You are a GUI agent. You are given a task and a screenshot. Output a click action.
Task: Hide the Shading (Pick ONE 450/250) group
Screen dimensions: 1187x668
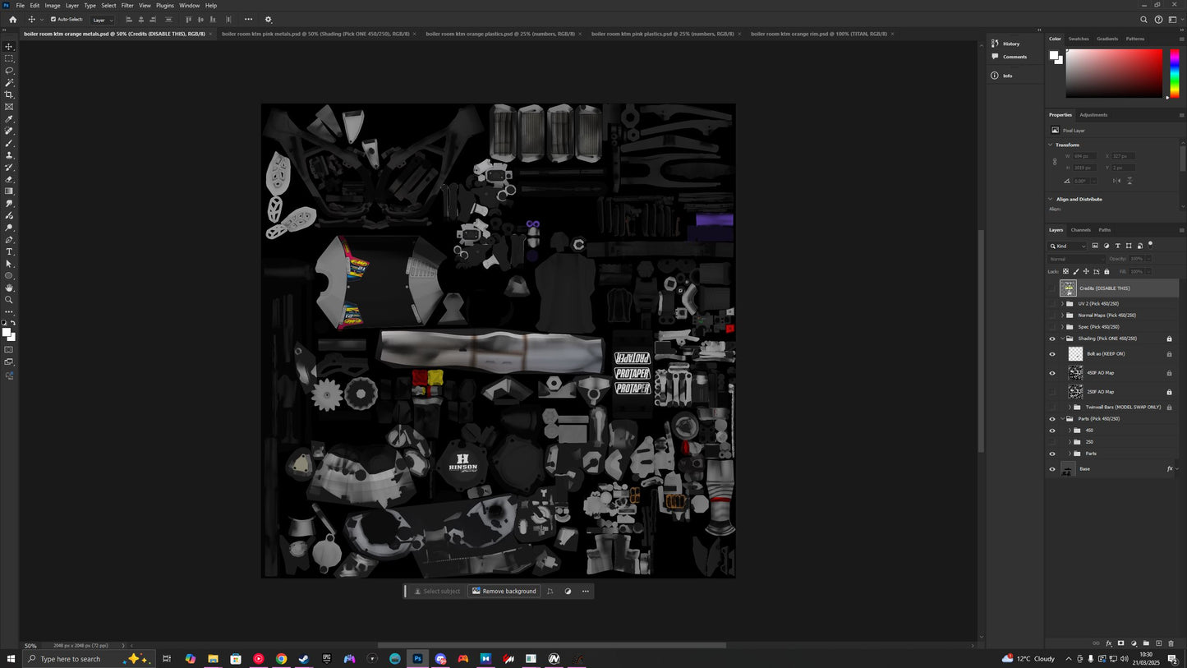(1052, 339)
